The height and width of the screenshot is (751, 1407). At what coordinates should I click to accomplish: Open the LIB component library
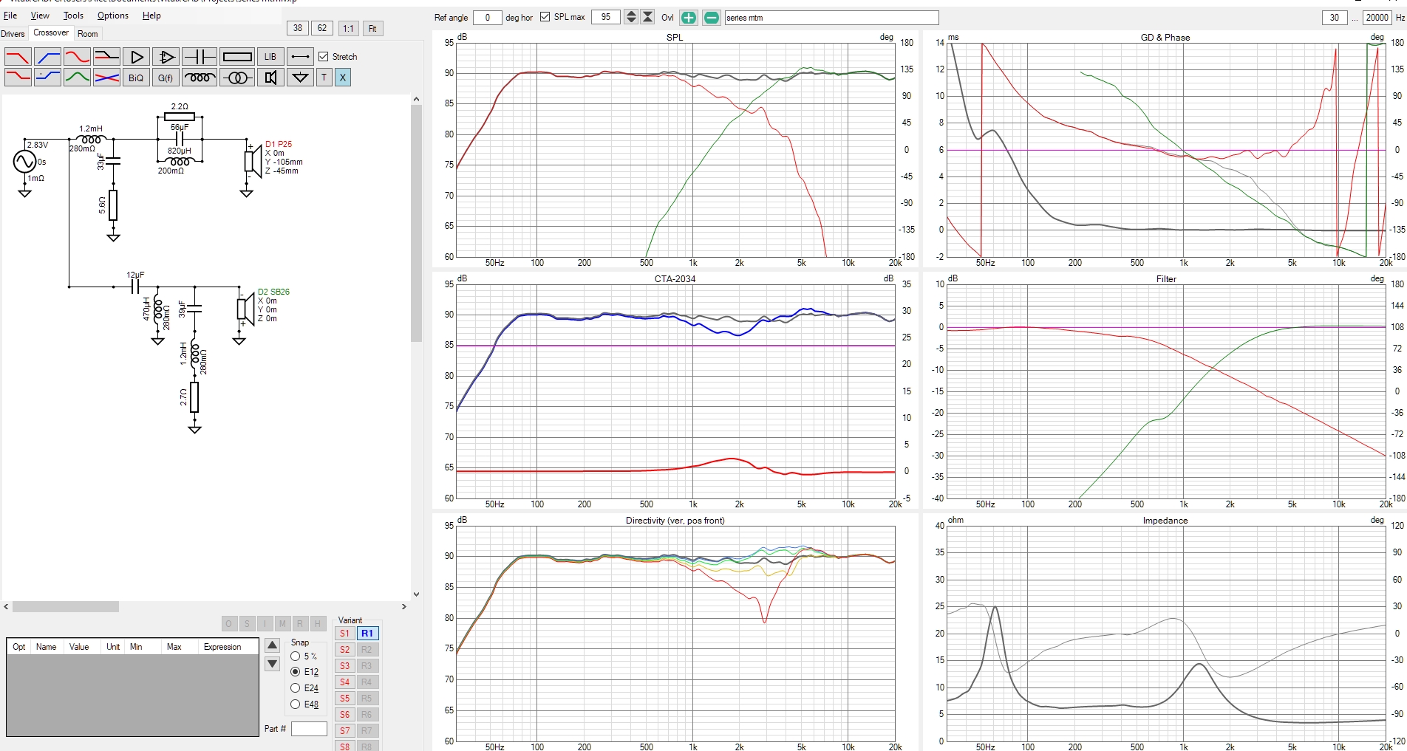(x=270, y=57)
